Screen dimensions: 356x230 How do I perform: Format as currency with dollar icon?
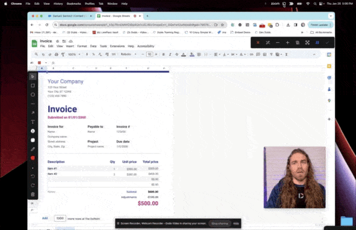tap(87, 55)
